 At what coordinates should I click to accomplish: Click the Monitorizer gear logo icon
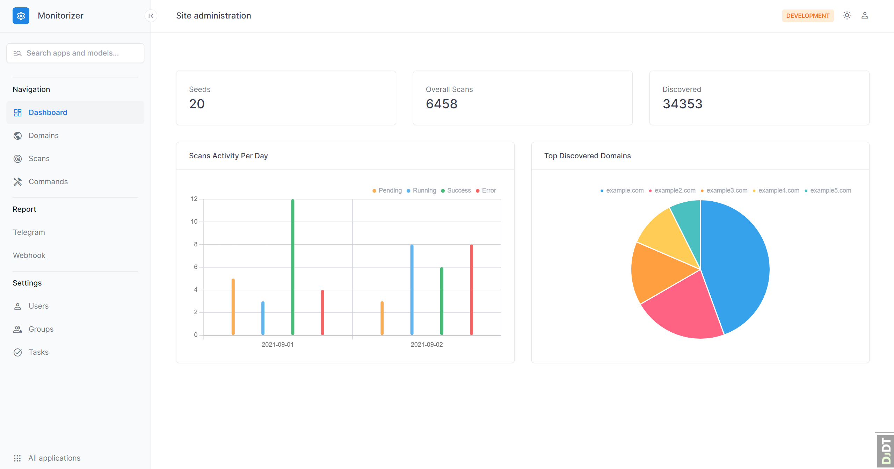21,16
